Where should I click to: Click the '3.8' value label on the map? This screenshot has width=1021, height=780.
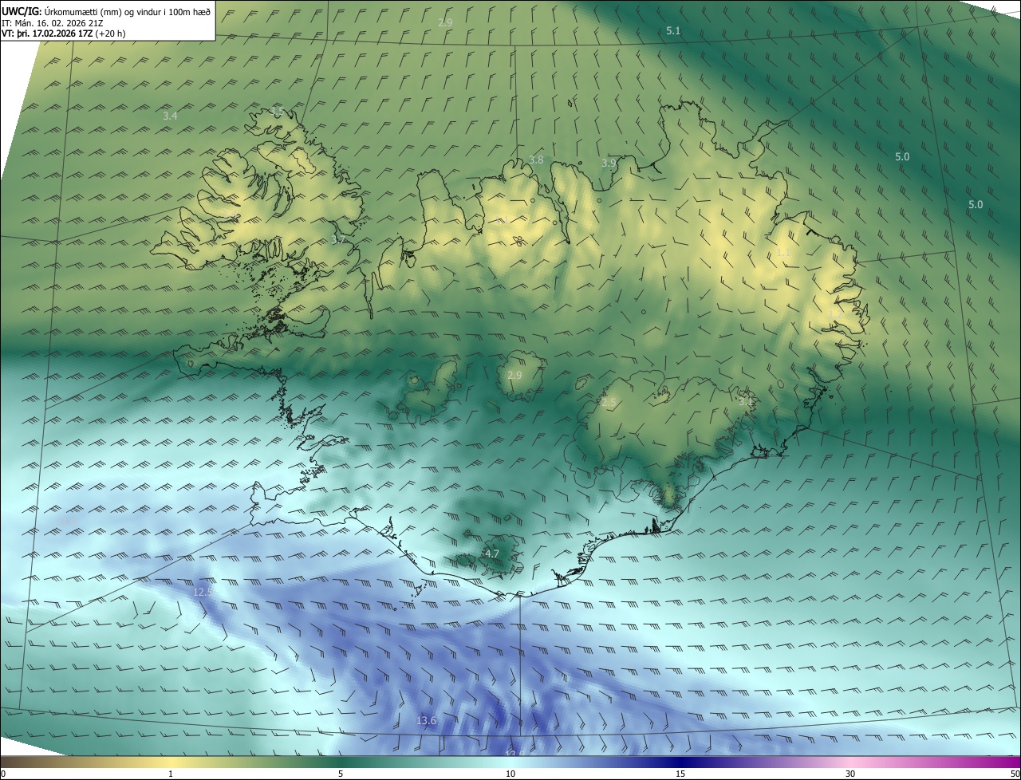coord(536,160)
